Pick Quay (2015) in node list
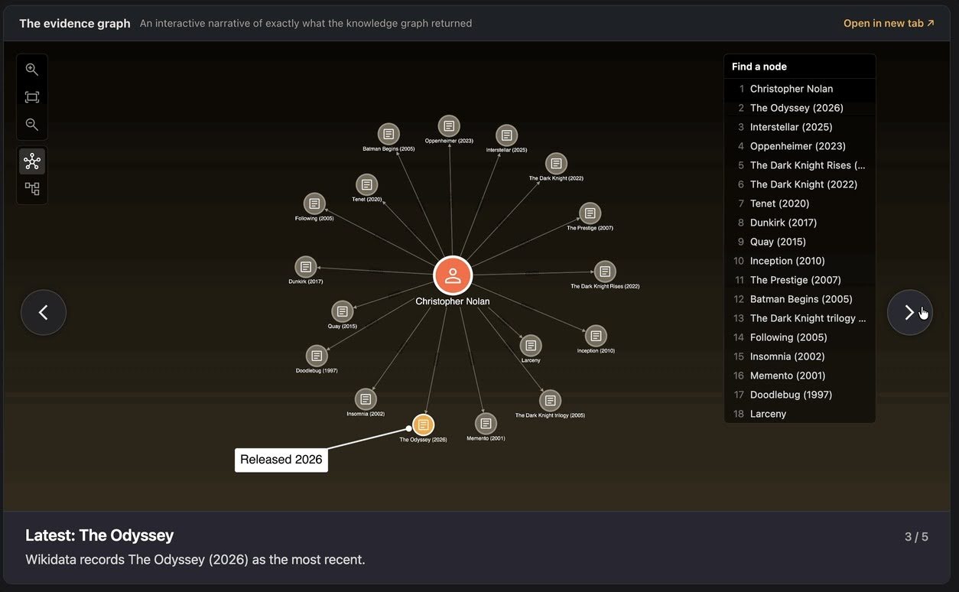Screen dimensions: 959x592 (800, 242)
